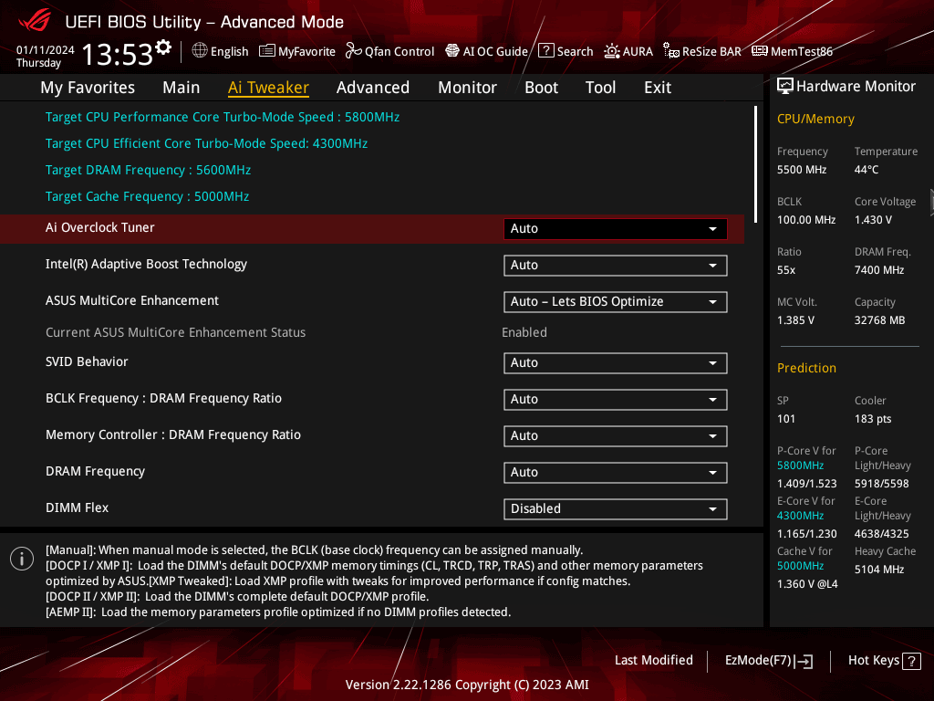Switch to EzMode(F7)
The height and width of the screenshot is (701, 934).
[769, 661]
